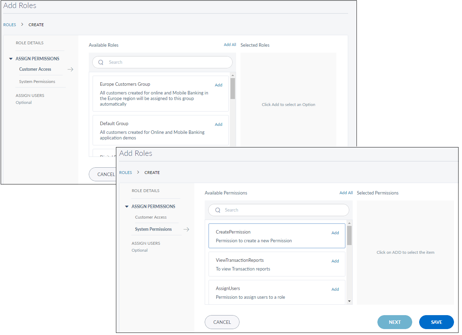This screenshot has height=335, width=462.
Task: Click the arrow icon beside System Permissions
Action: [x=186, y=229]
